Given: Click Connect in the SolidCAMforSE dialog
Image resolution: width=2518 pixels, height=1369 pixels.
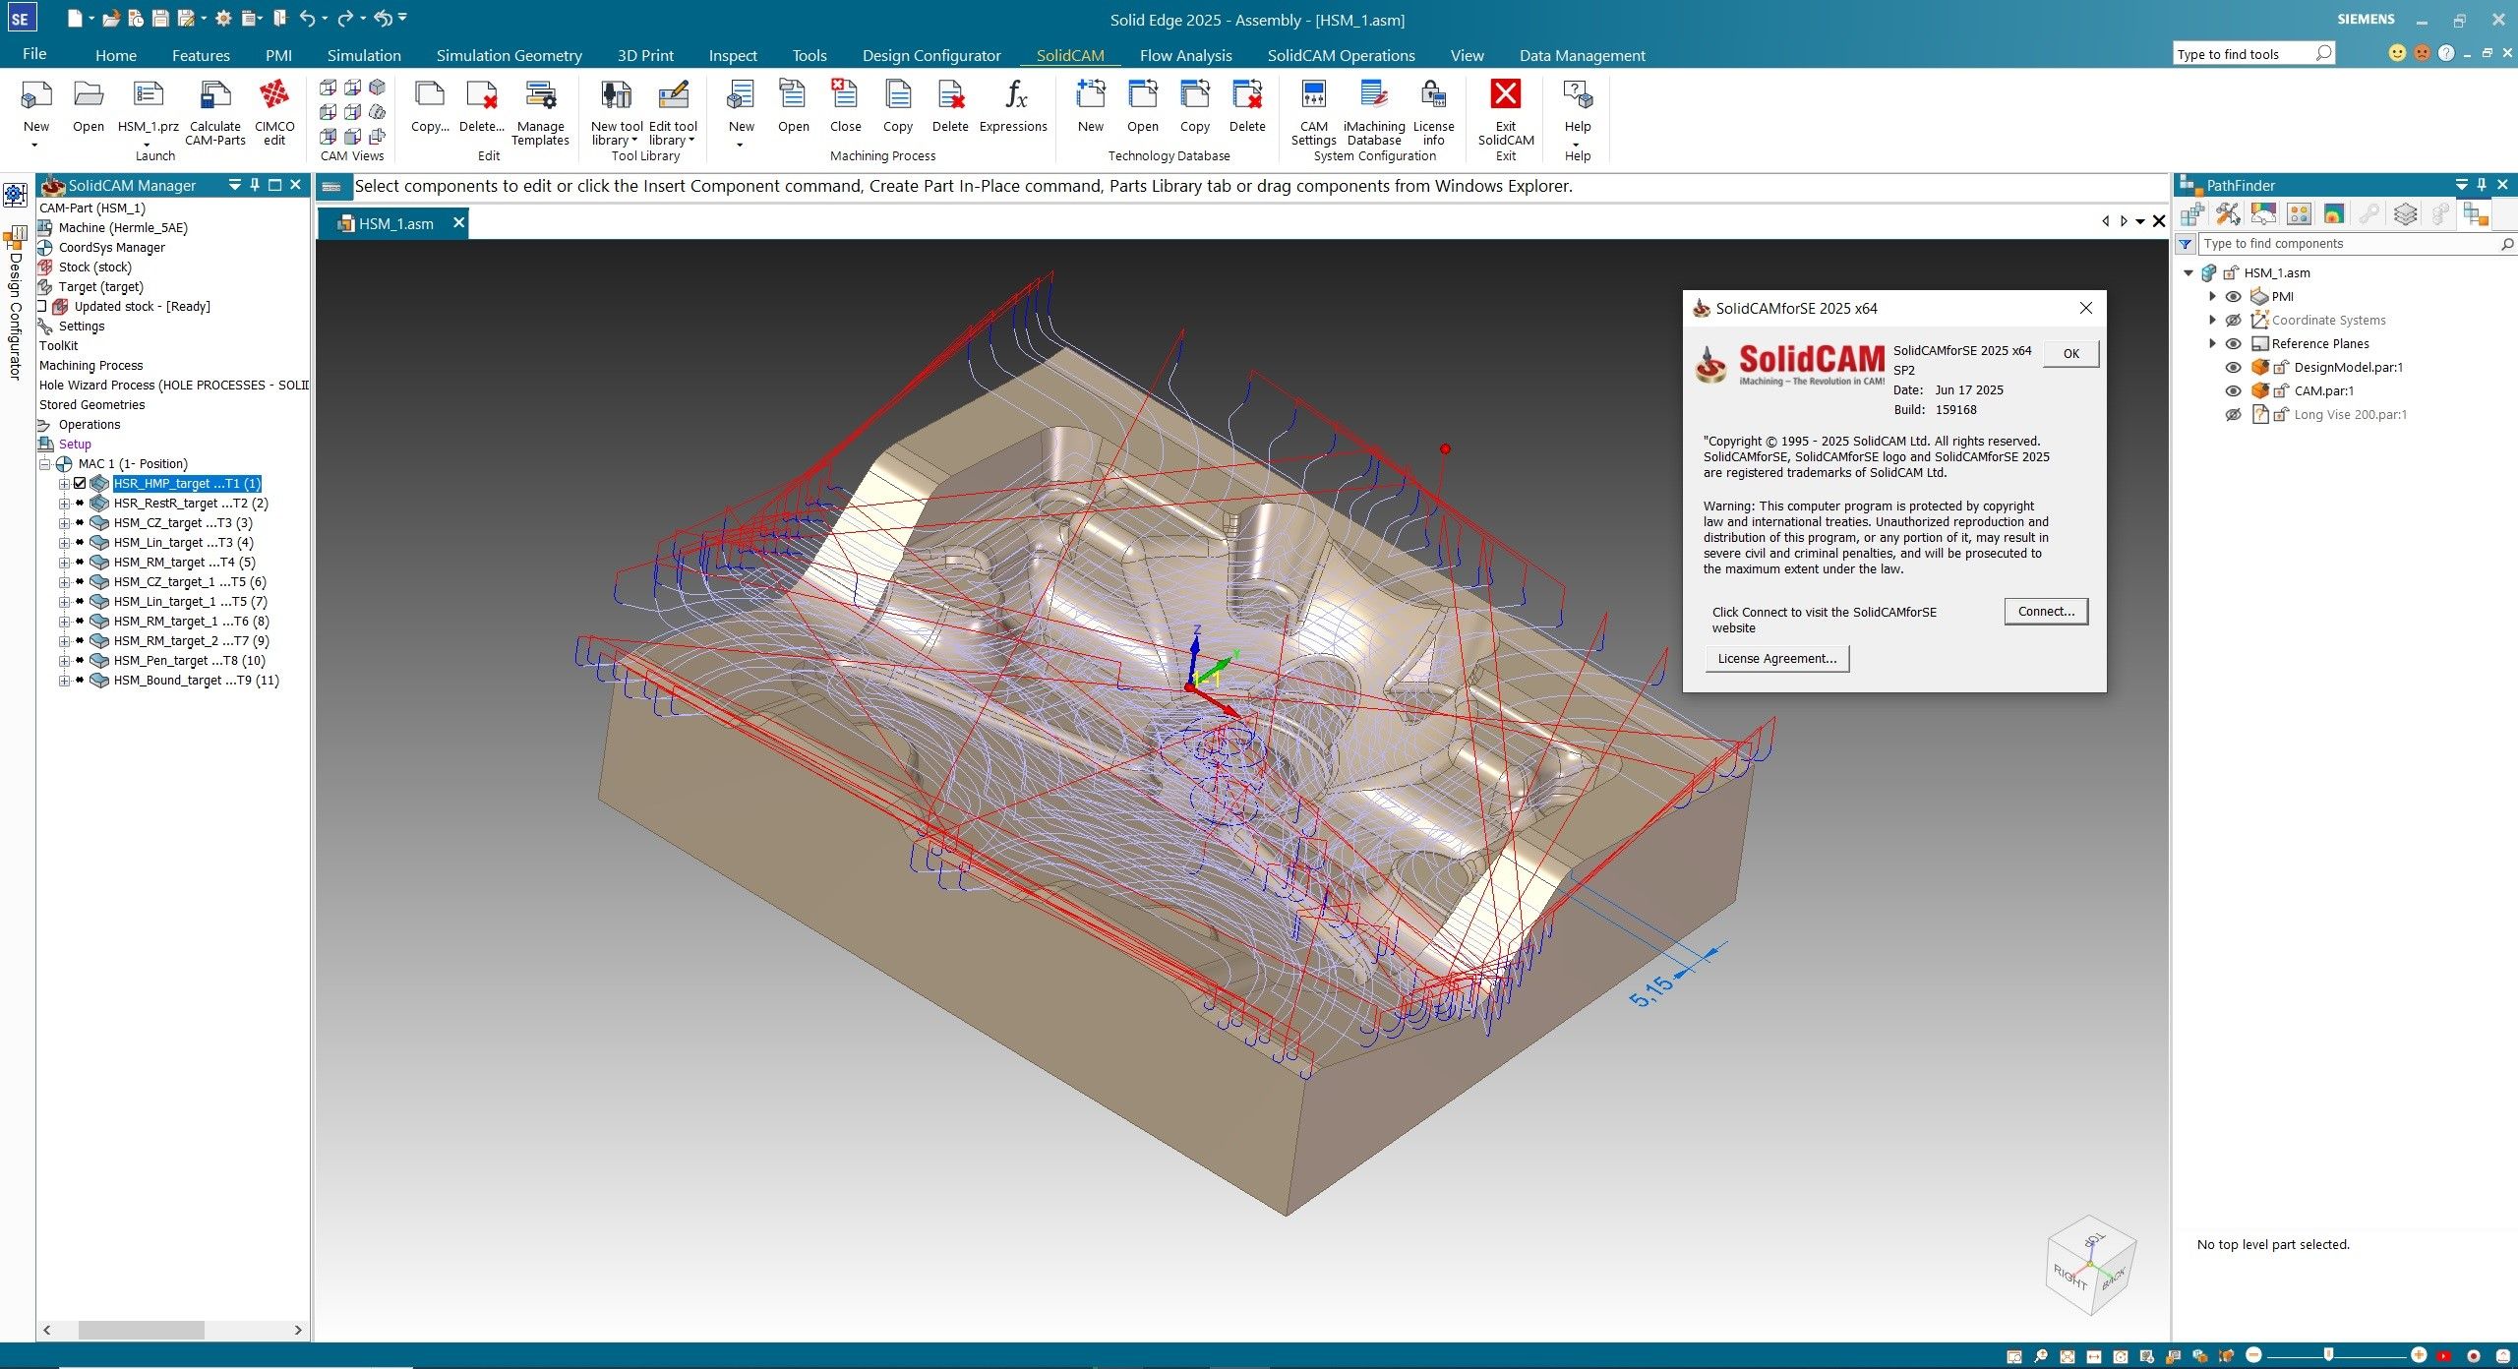Looking at the screenshot, I should tap(2045, 611).
